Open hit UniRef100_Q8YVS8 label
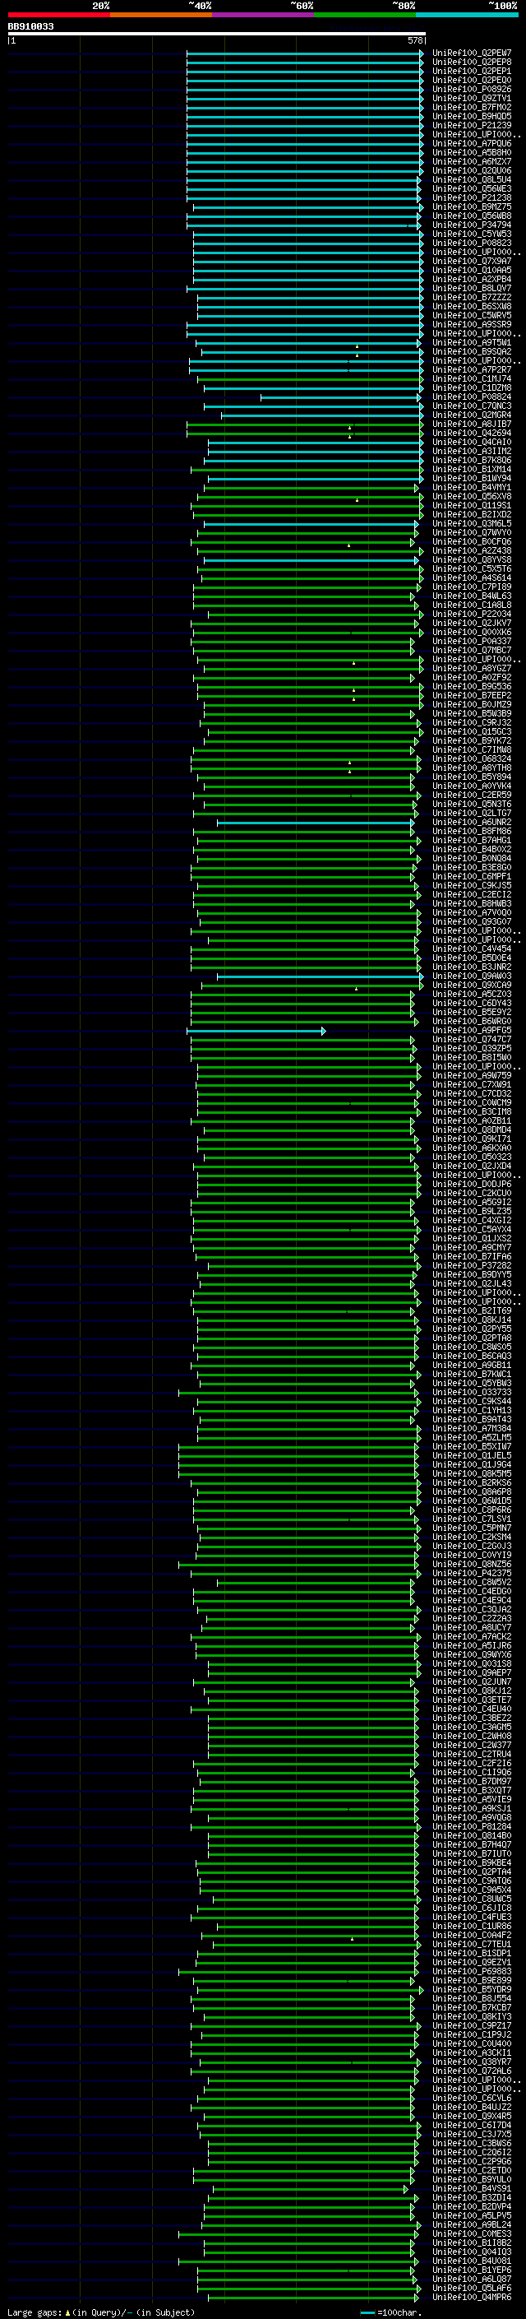This screenshot has width=526, height=2319. (472, 560)
